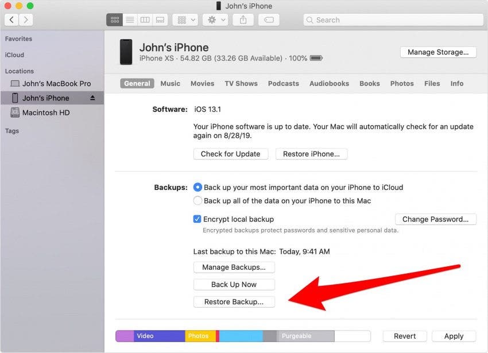
Task: Open the group-by dropdown in toolbar
Action: pos(185,20)
